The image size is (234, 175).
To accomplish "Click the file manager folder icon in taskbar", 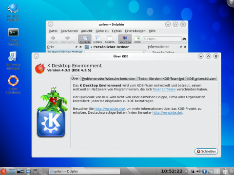I will point(12,171).
